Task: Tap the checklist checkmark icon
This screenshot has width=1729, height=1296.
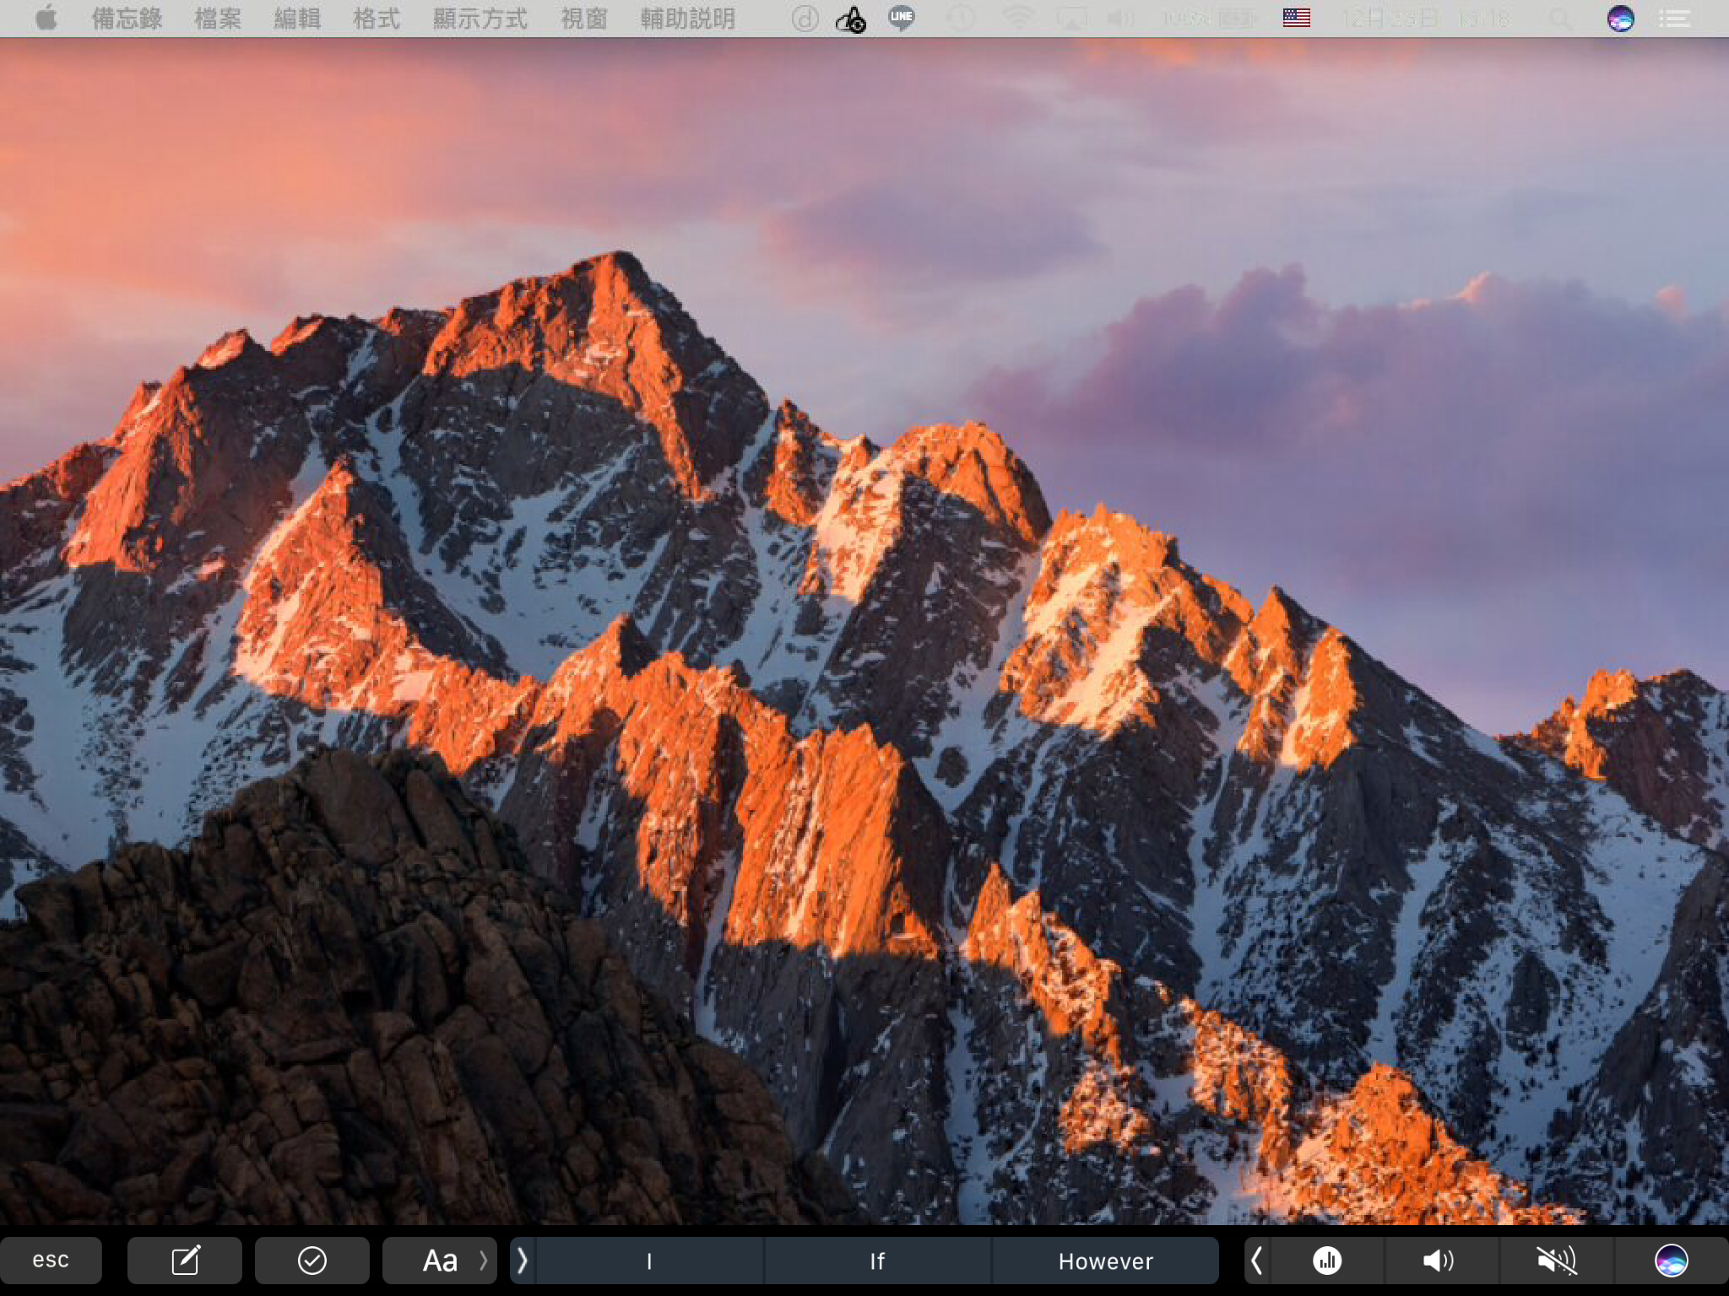Action: point(312,1260)
